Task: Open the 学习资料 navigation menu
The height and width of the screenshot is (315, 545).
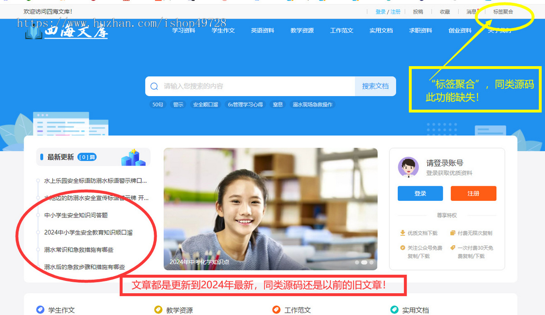Action: 183,30
